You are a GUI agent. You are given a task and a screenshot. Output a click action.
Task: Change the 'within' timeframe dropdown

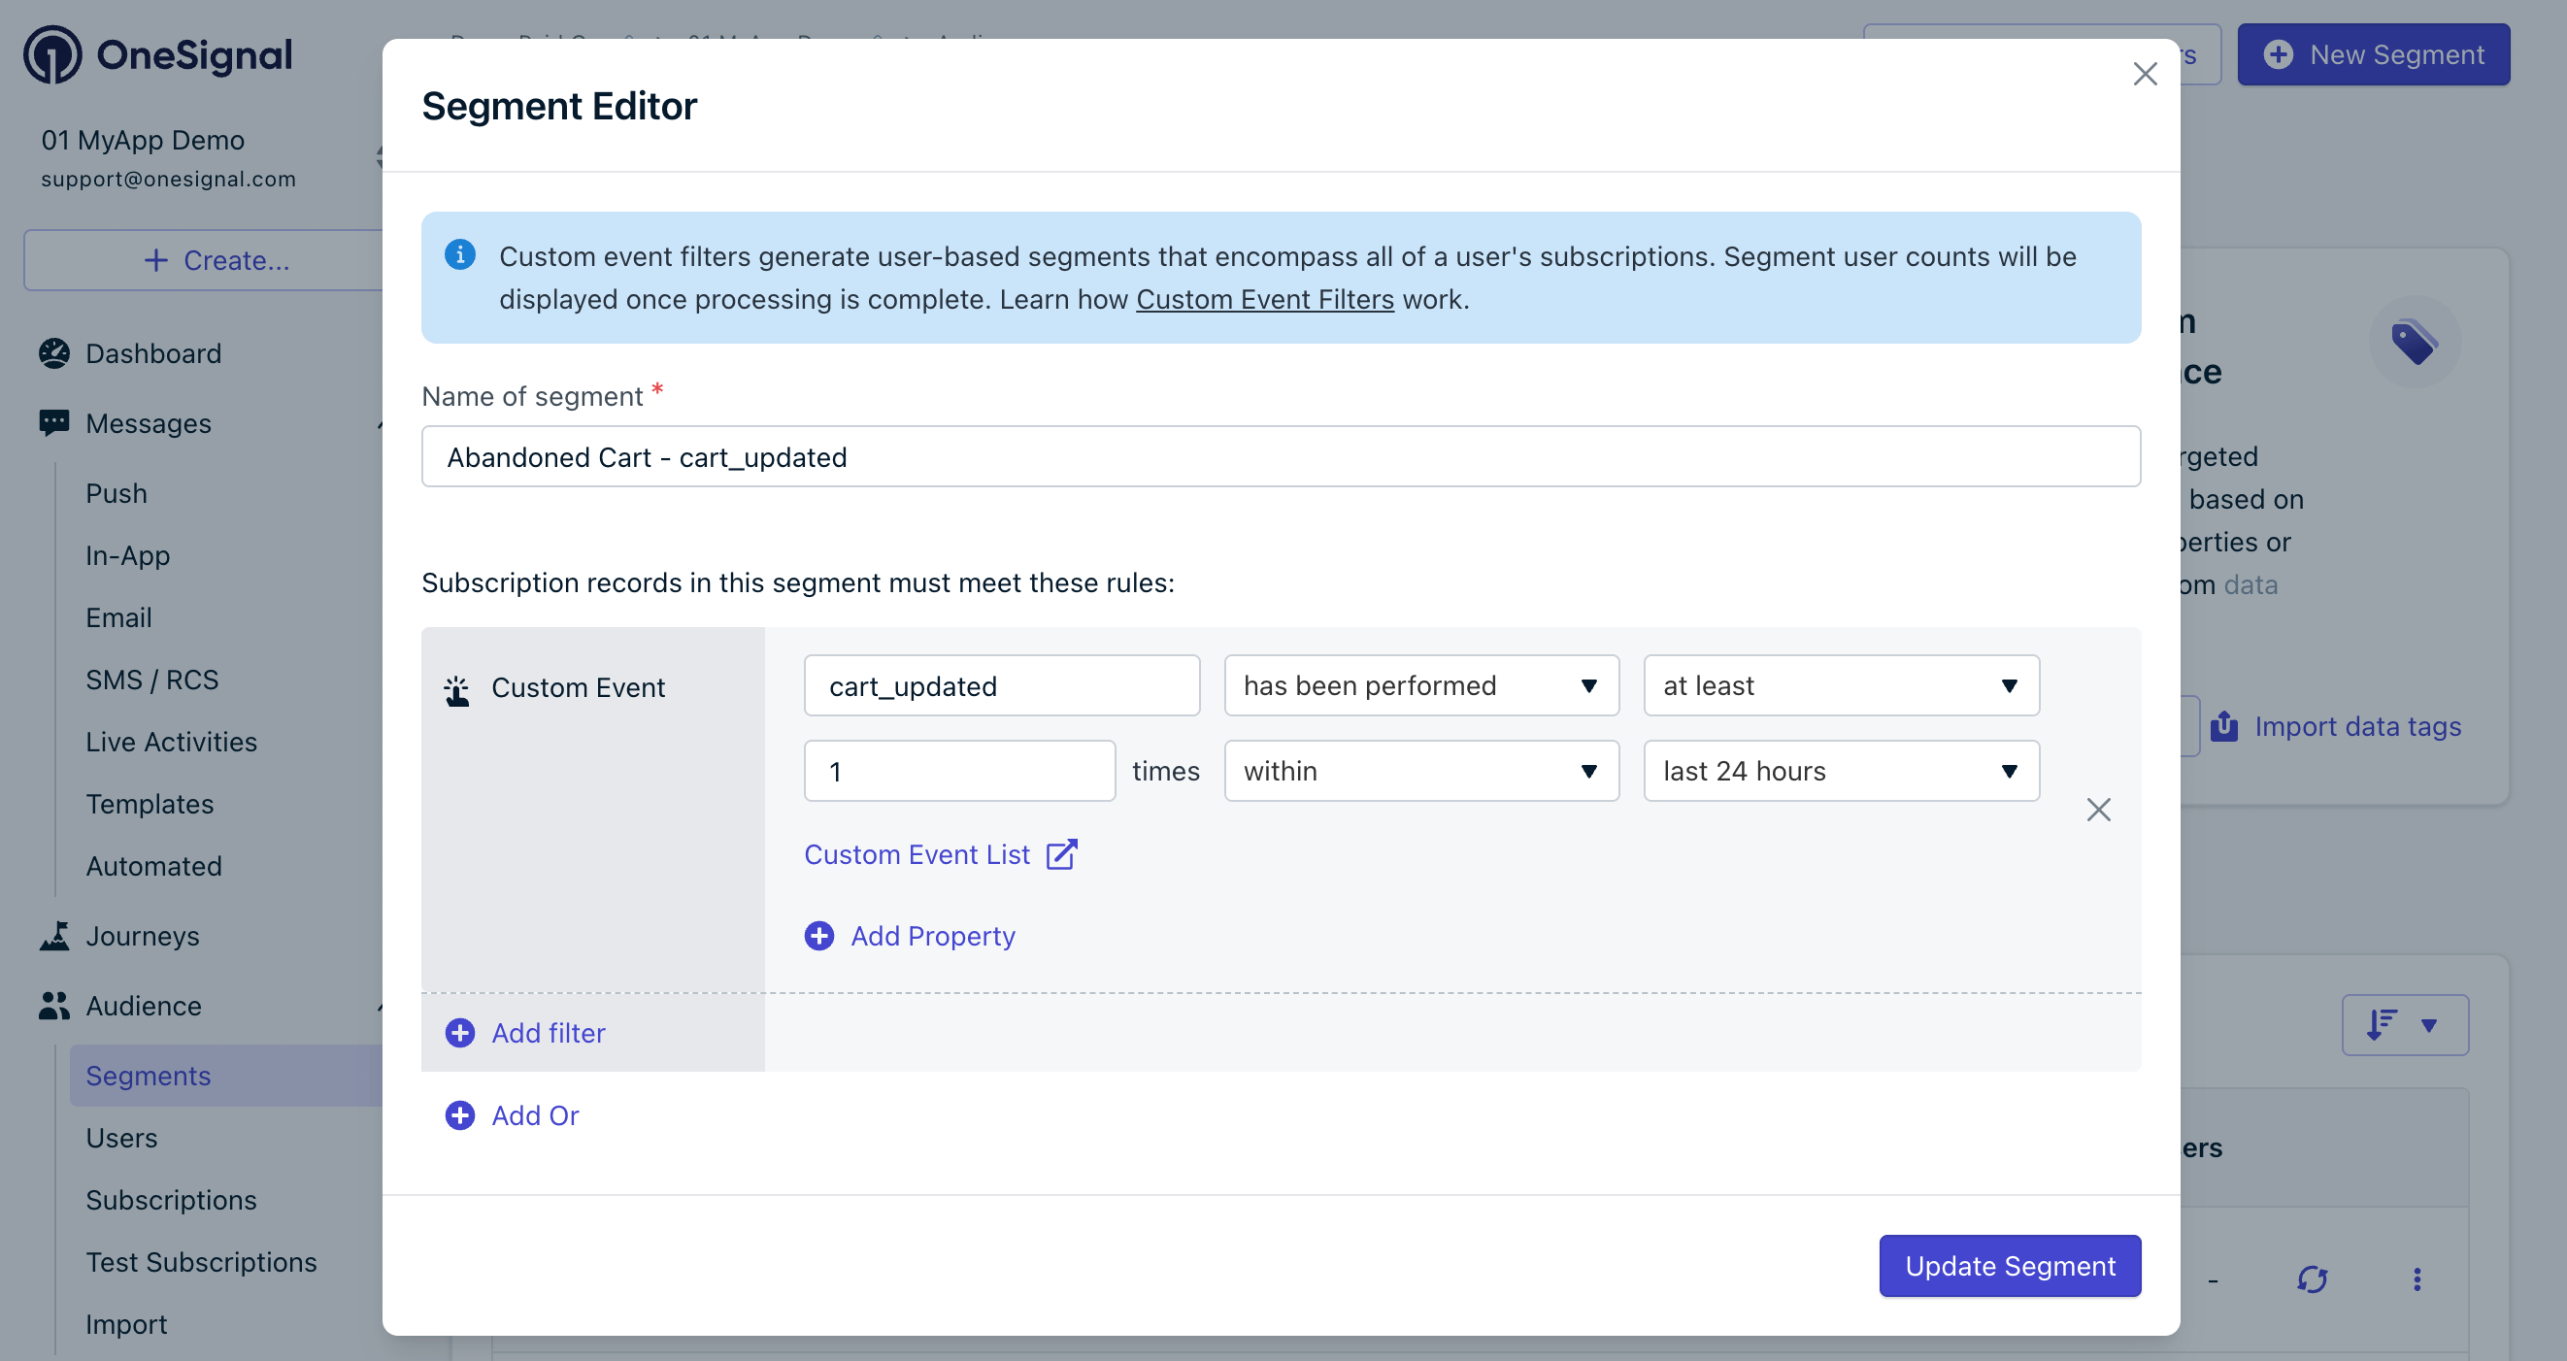[x=1421, y=771]
